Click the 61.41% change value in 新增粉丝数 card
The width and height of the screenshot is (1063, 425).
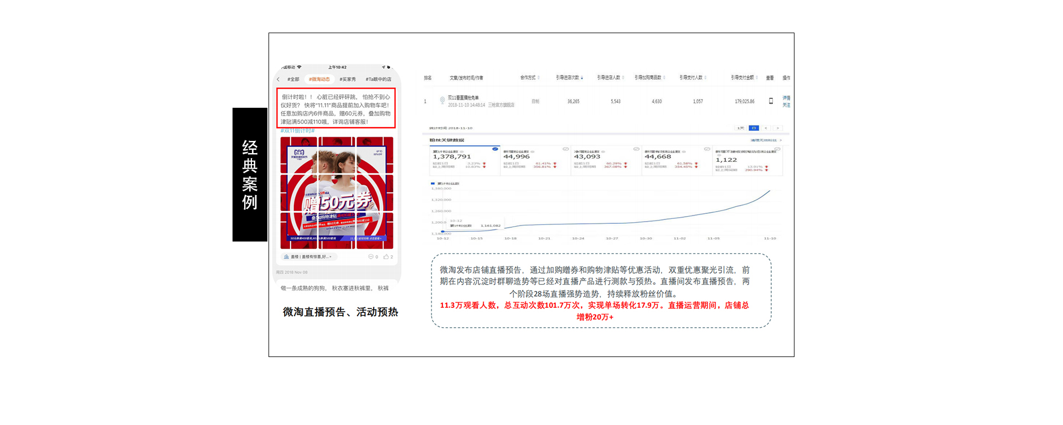(543, 164)
